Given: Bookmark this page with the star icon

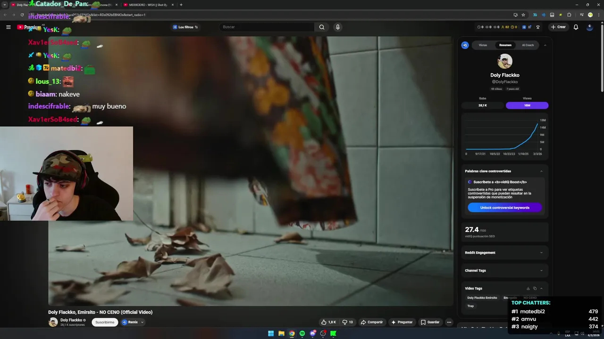Looking at the screenshot, I should [x=523, y=15].
